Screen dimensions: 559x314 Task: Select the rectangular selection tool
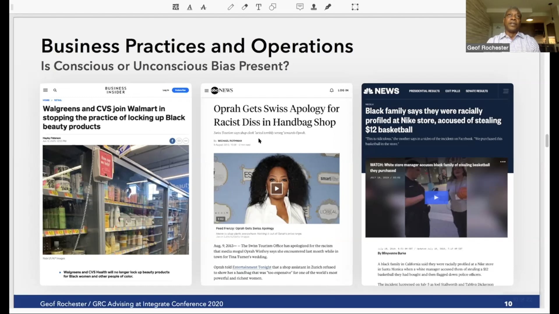point(355,7)
